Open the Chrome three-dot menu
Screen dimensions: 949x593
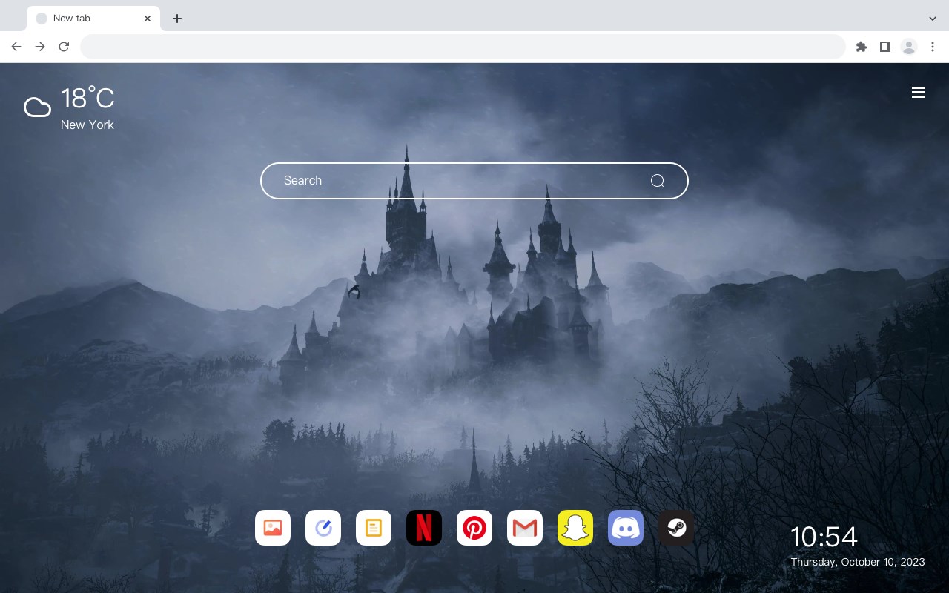pyautogui.click(x=933, y=47)
